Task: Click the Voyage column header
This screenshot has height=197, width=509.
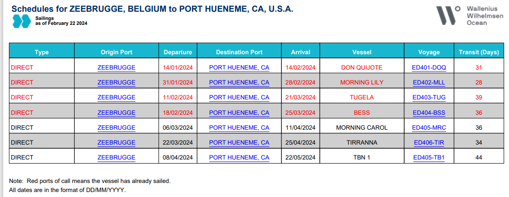Action: [x=429, y=52]
